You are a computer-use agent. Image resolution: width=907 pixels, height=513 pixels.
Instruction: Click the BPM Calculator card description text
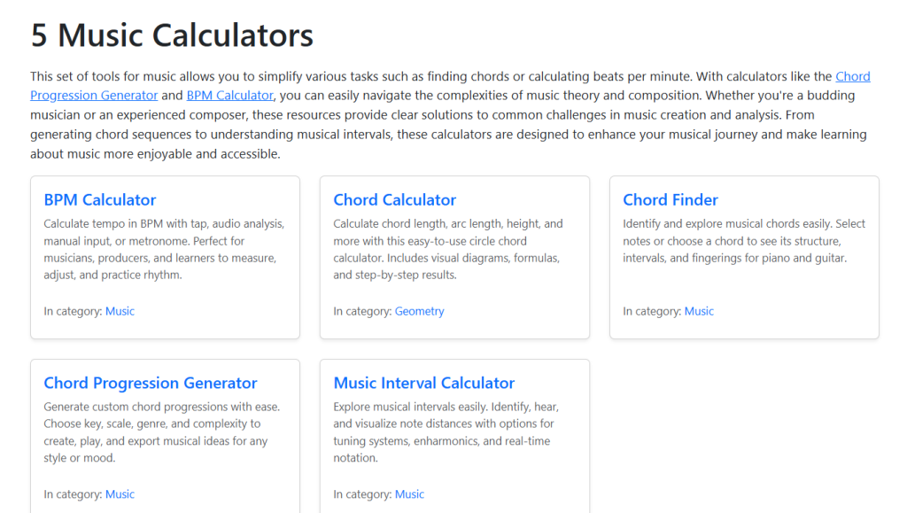(164, 250)
